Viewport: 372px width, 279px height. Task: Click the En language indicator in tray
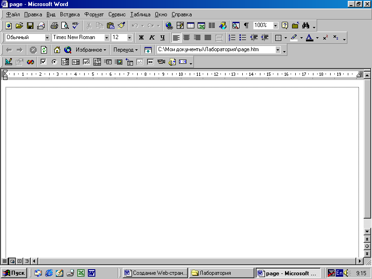coord(339,273)
